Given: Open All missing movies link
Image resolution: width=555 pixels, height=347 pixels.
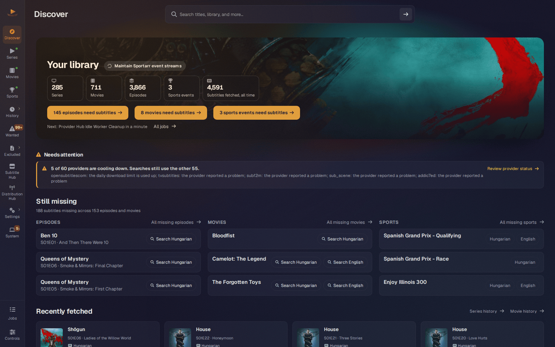Looking at the screenshot, I should coord(349,222).
